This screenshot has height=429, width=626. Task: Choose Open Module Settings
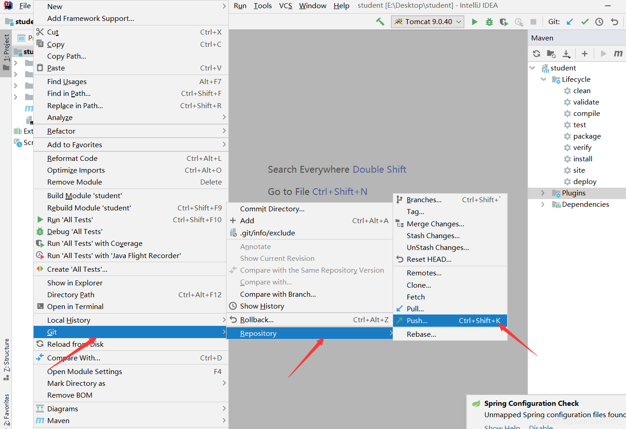(131, 371)
